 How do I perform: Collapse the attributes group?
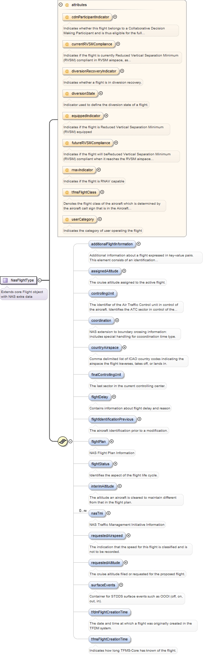pos(60,5)
